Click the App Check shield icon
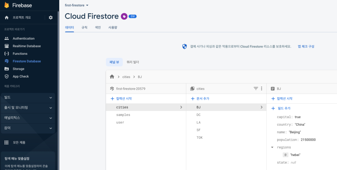 point(7,76)
